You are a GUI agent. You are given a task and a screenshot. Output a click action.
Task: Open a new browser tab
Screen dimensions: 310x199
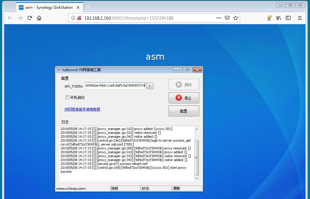pyautogui.click(x=88, y=7)
